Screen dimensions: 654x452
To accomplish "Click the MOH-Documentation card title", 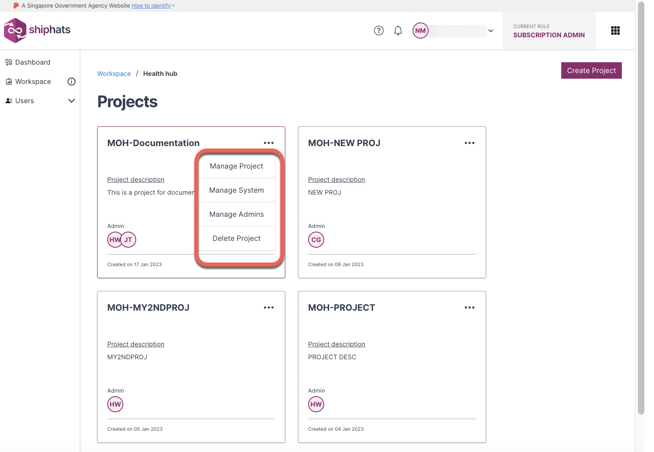I will [x=153, y=143].
